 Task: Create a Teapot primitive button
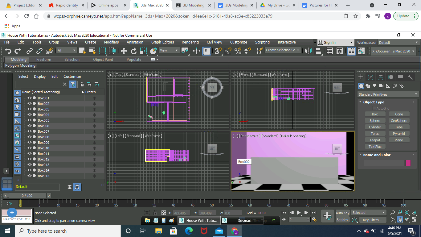tap(375, 140)
